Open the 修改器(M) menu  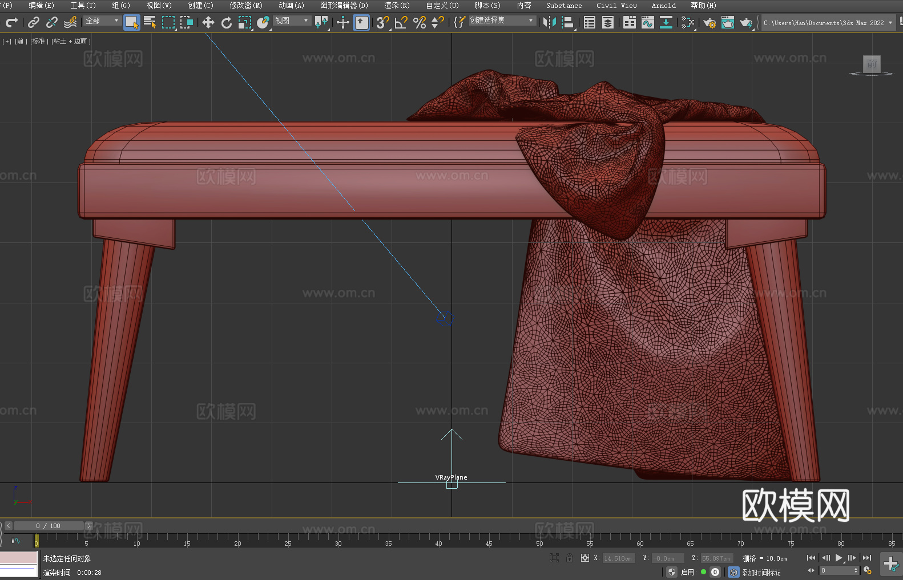point(246,5)
